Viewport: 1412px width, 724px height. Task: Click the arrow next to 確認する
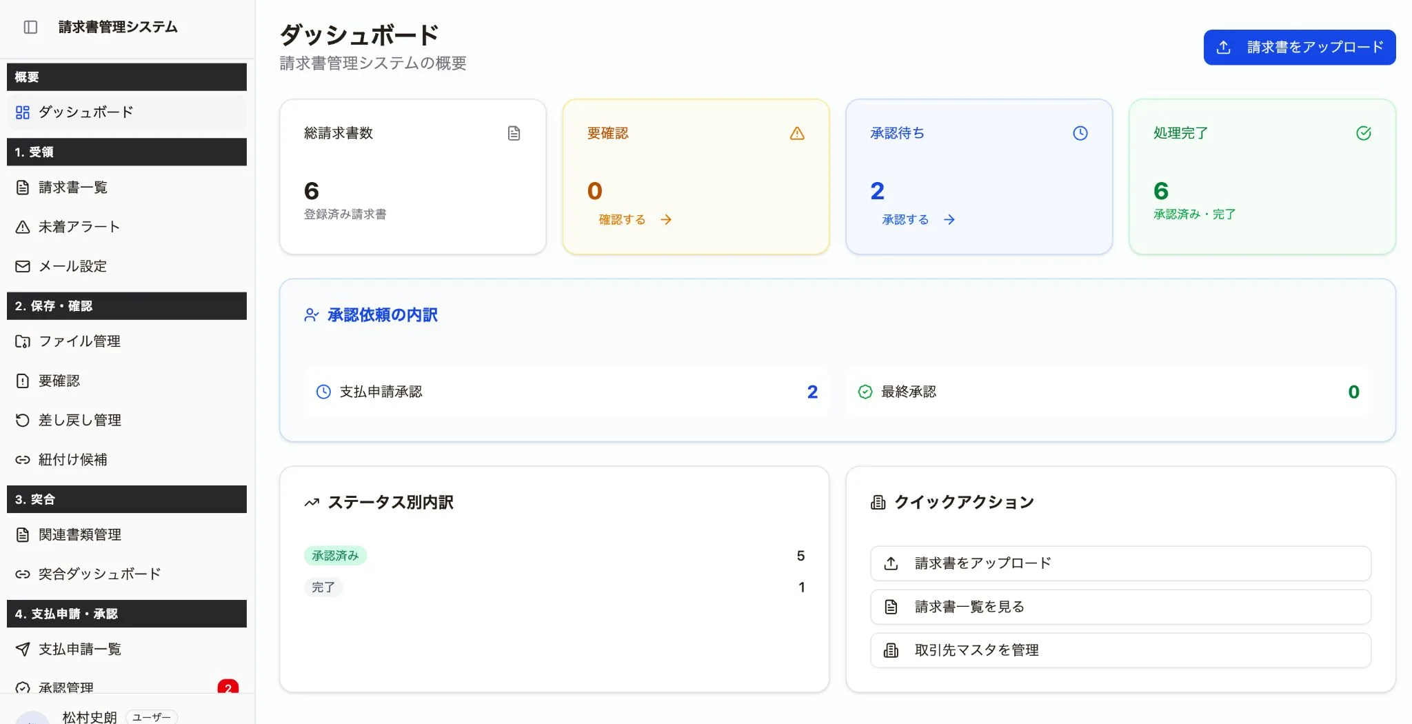point(666,219)
